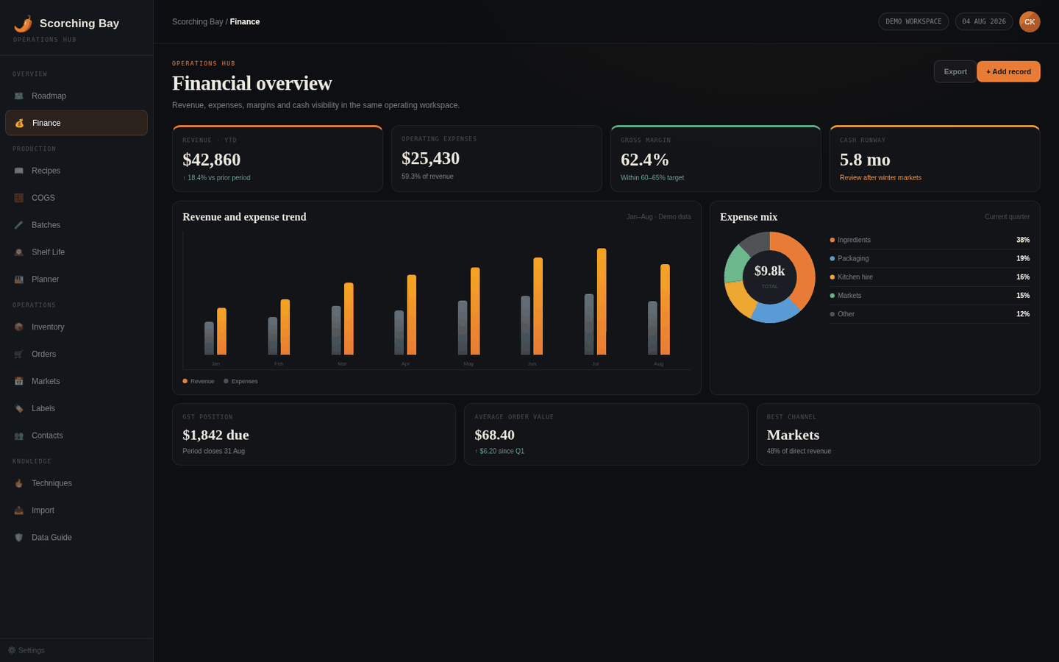Click the Export button
Image resolution: width=1059 pixels, height=662 pixels.
click(x=955, y=71)
